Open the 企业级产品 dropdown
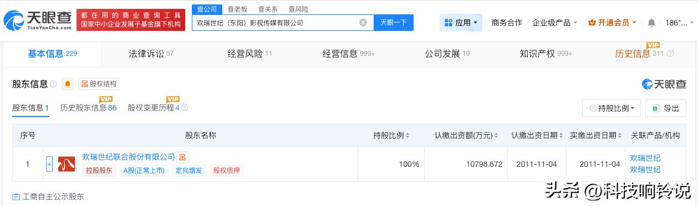The width and height of the screenshot is (698, 206). [x=554, y=23]
